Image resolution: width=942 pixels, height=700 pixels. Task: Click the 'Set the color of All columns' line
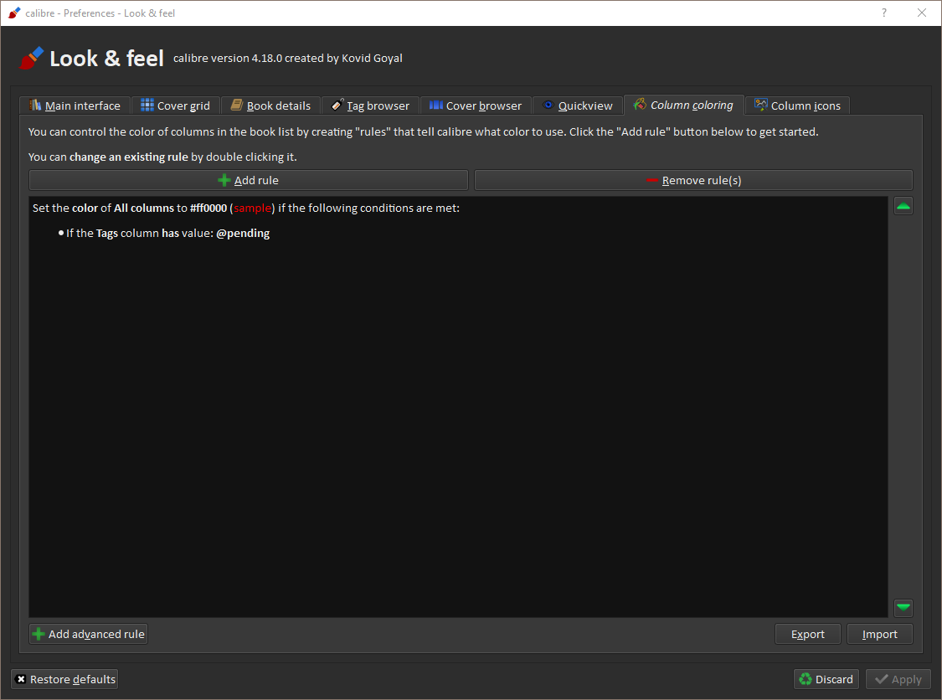point(245,208)
